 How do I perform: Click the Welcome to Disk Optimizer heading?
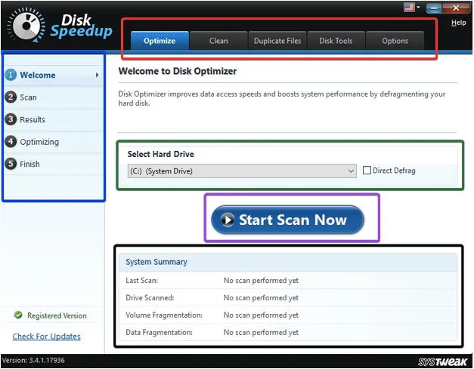coord(178,71)
